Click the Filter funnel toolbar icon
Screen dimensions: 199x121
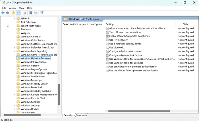(x=42, y=13)
